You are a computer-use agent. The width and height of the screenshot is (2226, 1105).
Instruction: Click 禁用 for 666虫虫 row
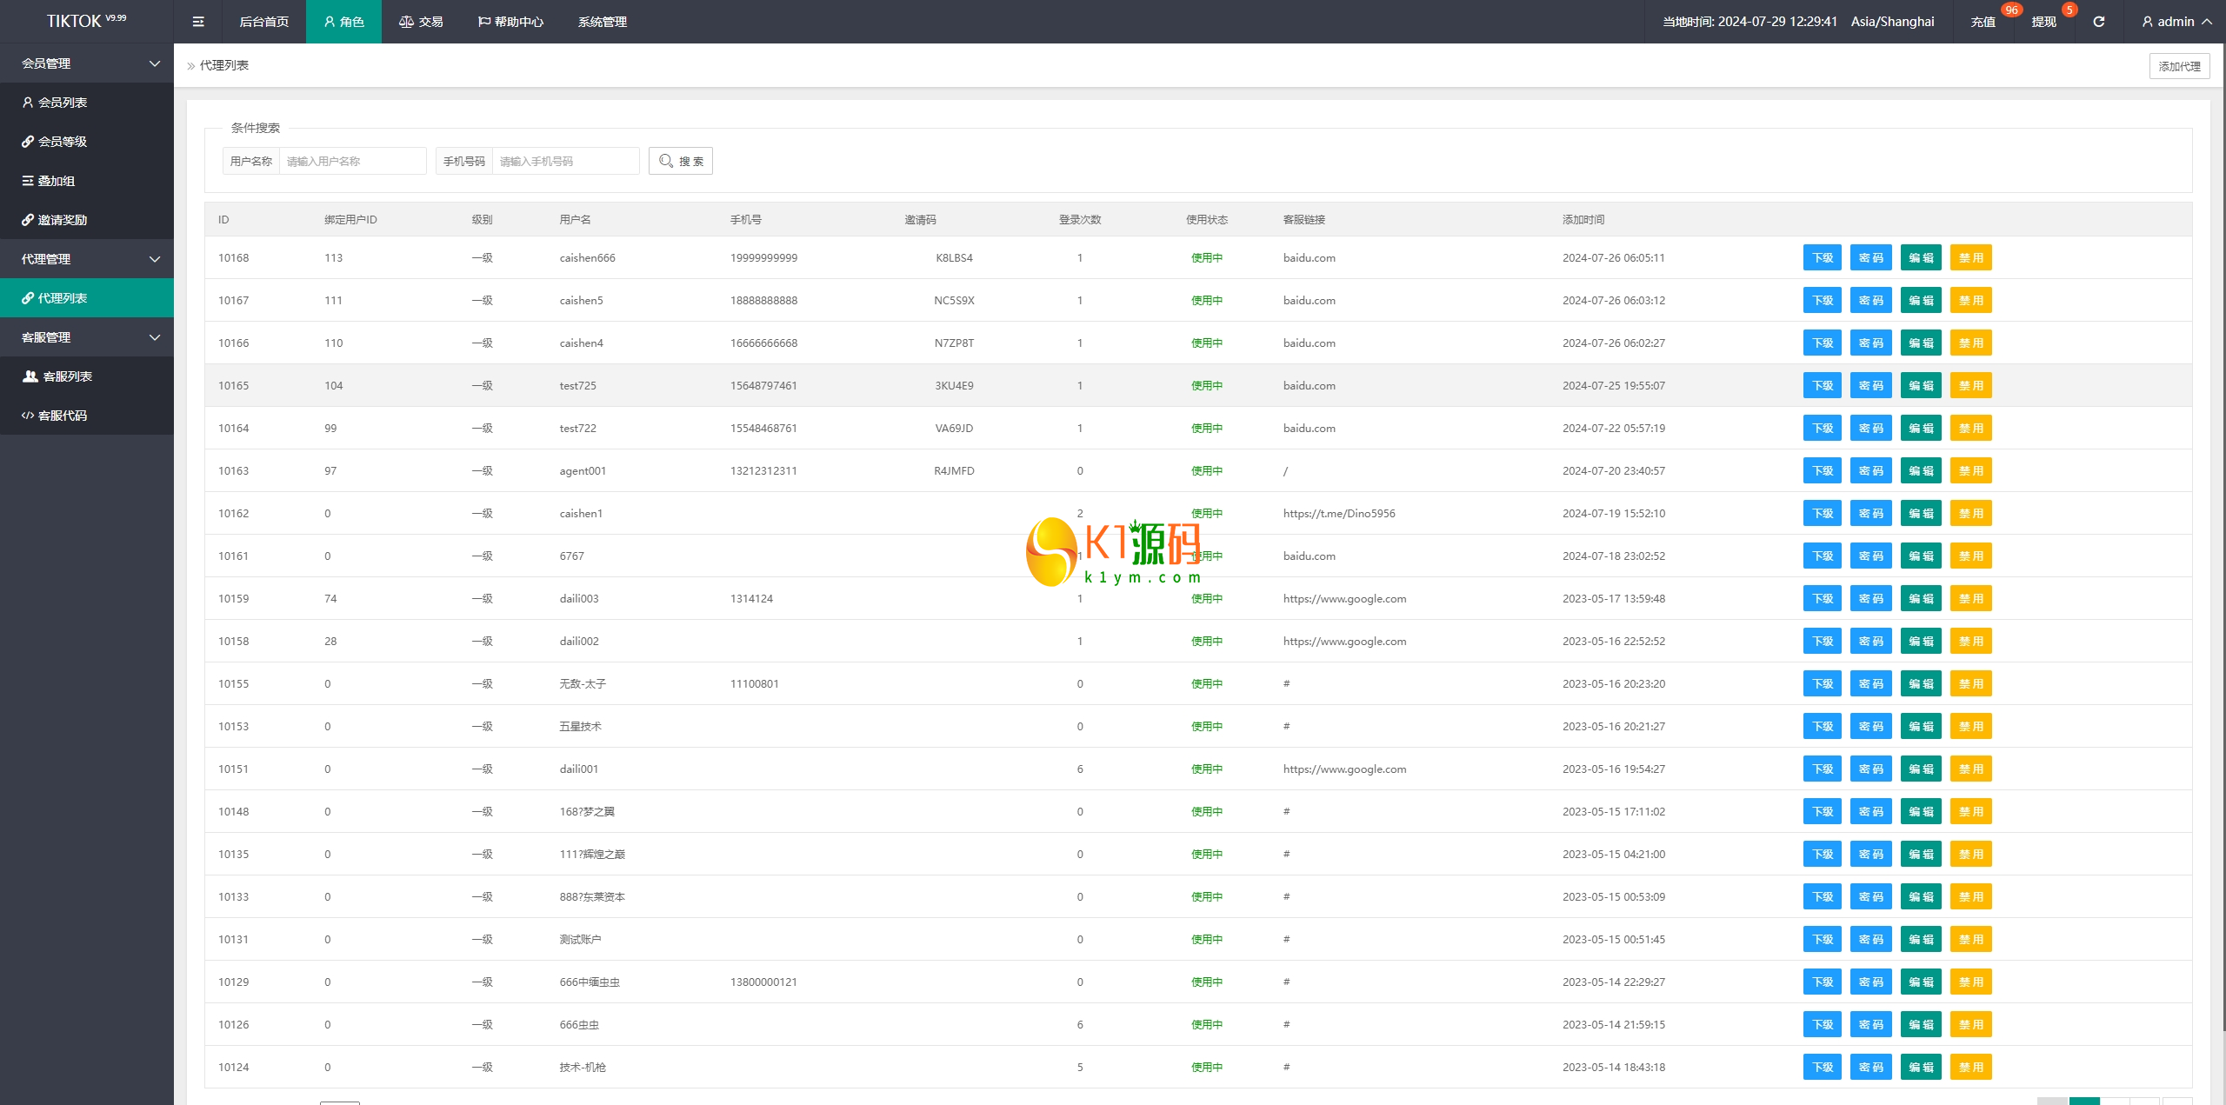(x=1971, y=1025)
